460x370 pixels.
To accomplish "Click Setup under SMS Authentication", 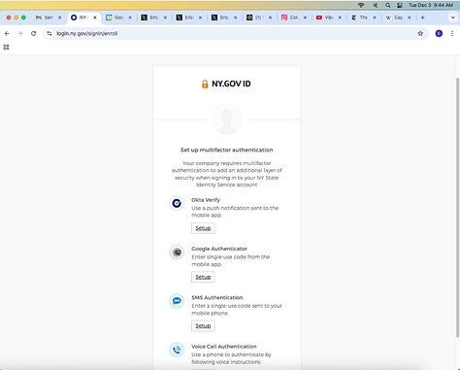I will click(x=203, y=326).
